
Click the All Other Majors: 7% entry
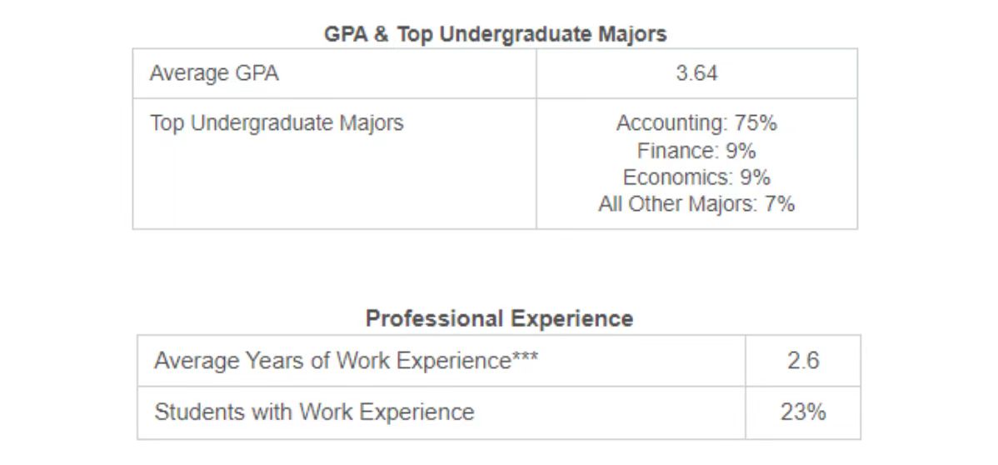click(x=696, y=204)
